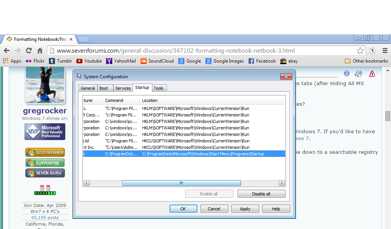391x229 pixels.
Task: Click the red warning triangle report icon
Action: [x=372, y=74]
